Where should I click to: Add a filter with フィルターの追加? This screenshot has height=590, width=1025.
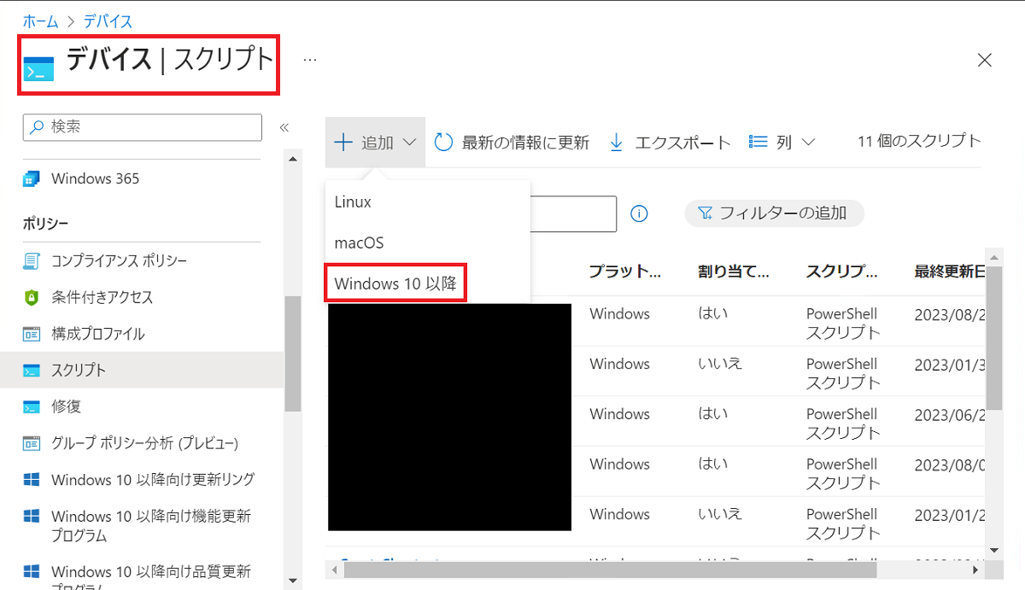[774, 213]
